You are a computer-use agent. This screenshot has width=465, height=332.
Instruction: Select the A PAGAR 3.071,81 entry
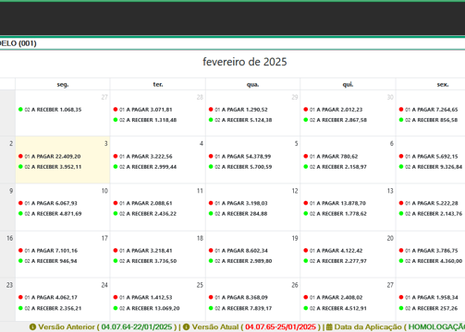click(x=142, y=110)
